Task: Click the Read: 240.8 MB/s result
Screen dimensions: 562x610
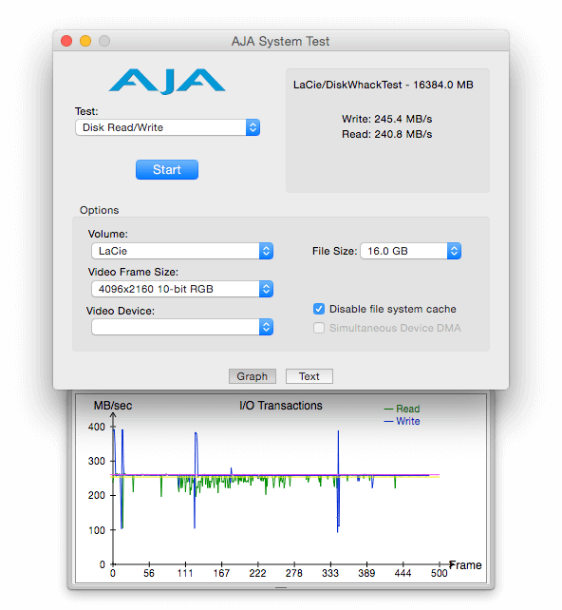Action: 386,134
